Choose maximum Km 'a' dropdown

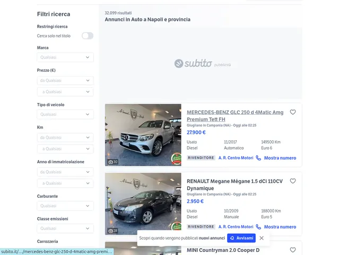point(65,149)
